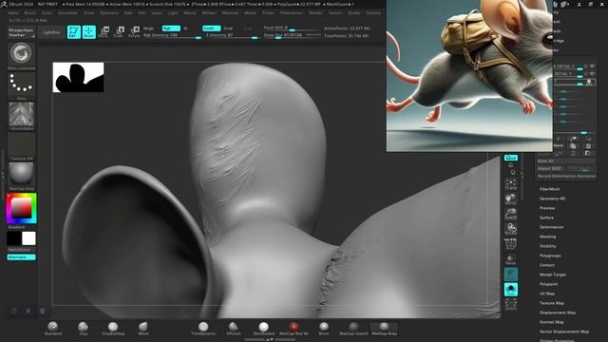Open the Document menu
This screenshot has height=342, width=608.
(x=67, y=12)
